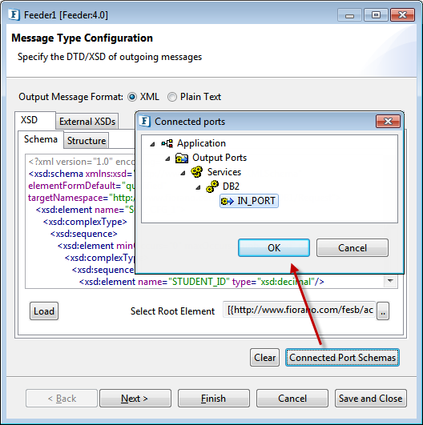Select the Plain Text radio button
The height and width of the screenshot is (425, 423).
[x=172, y=97]
